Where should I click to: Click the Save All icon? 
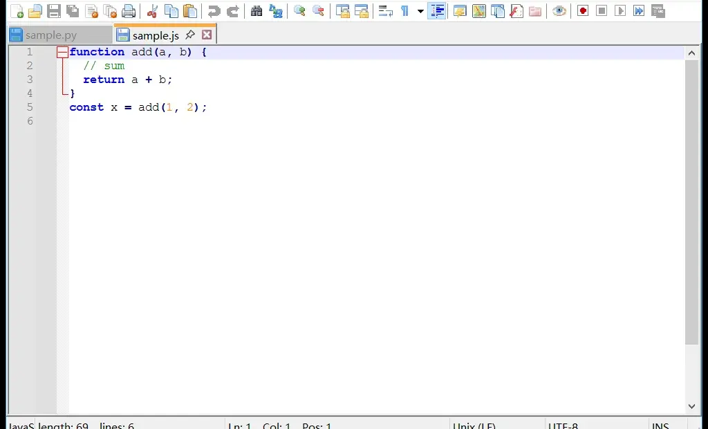tap(72, 11)
